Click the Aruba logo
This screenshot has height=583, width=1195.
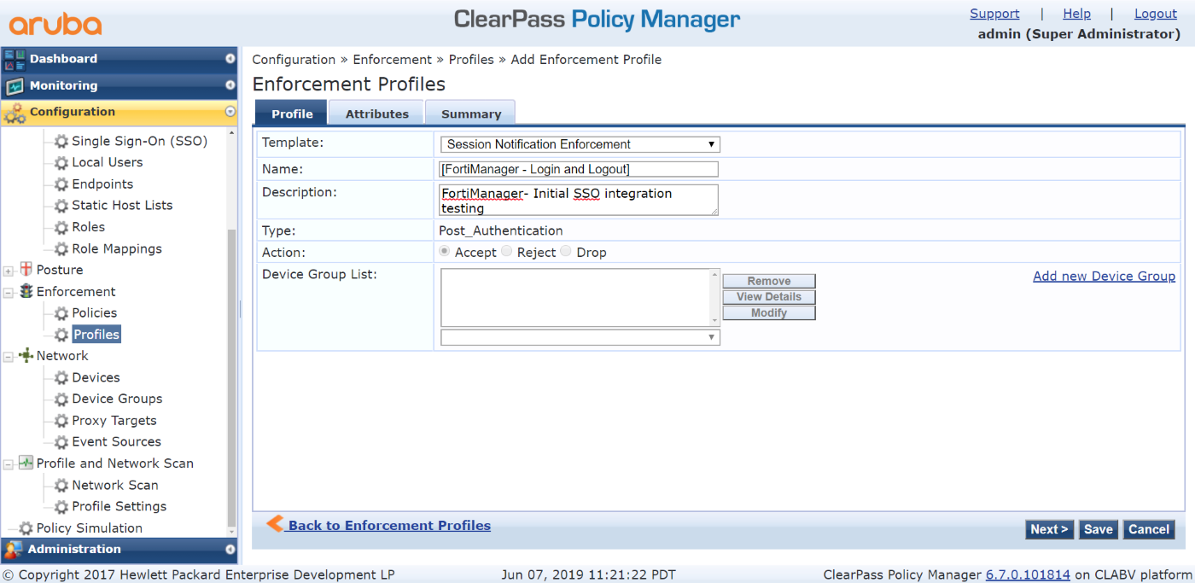(x=55, y=24)
